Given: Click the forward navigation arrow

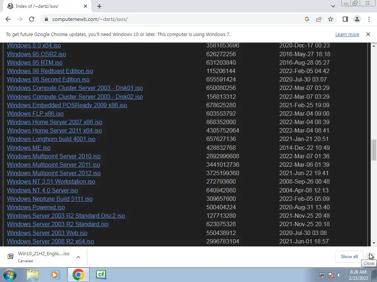Looking at the screenshot, I should tap(20, 19).
